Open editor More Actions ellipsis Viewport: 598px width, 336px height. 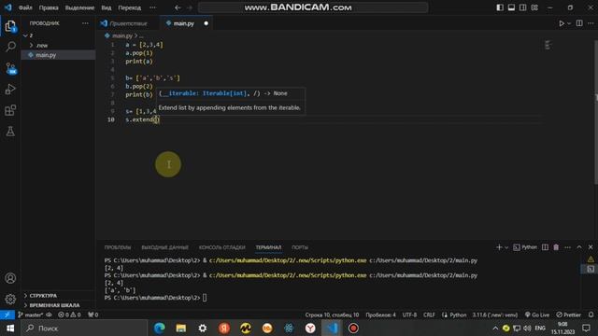(x=591, y=23)
